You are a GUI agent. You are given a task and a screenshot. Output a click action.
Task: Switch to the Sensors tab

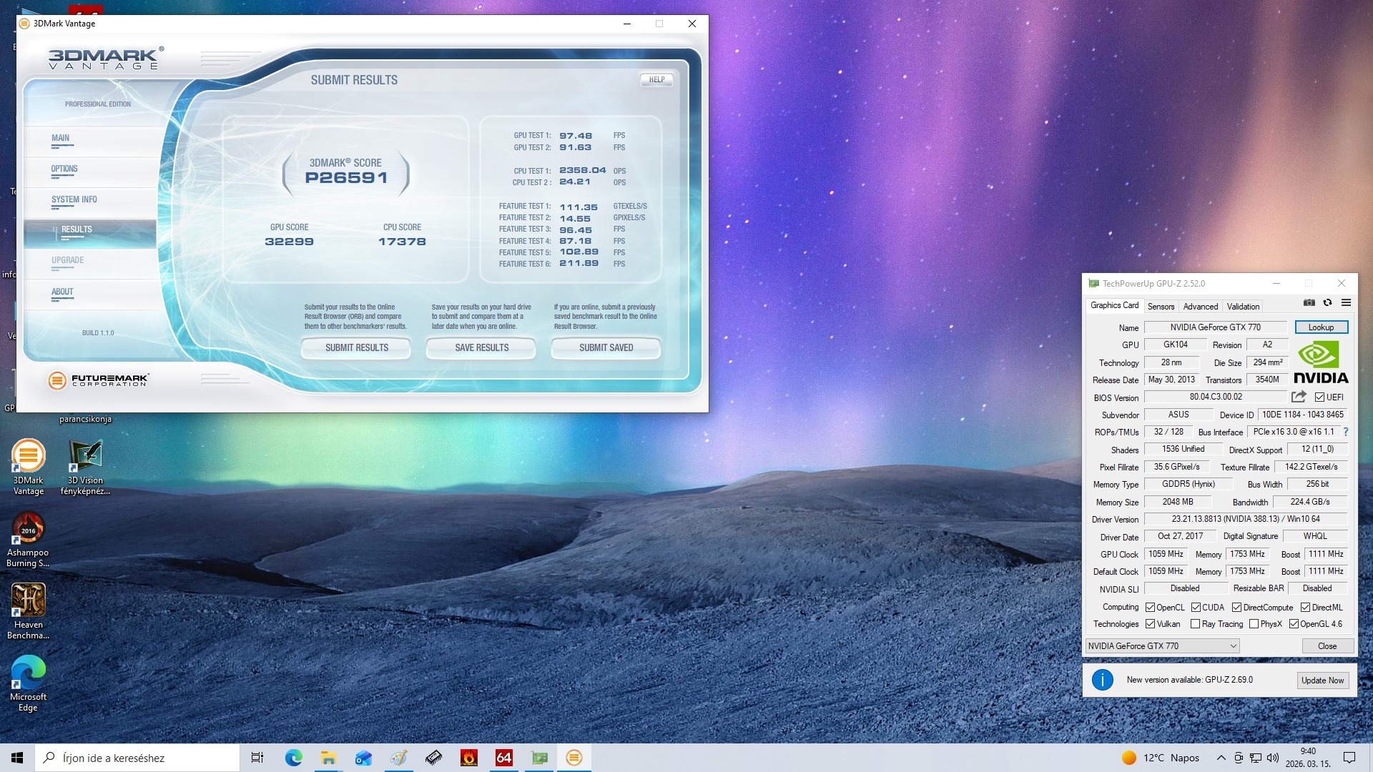click(1161, 307)
